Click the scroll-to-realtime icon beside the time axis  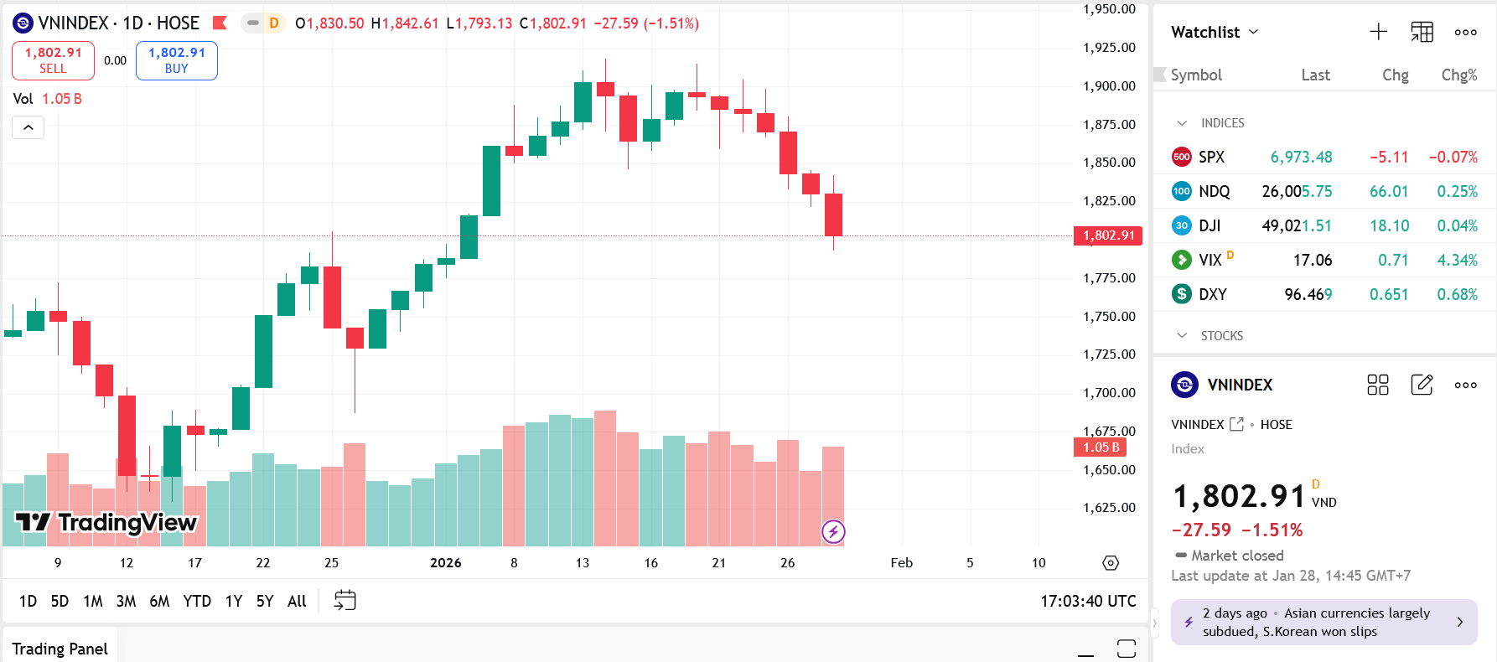pos(1111,563)
